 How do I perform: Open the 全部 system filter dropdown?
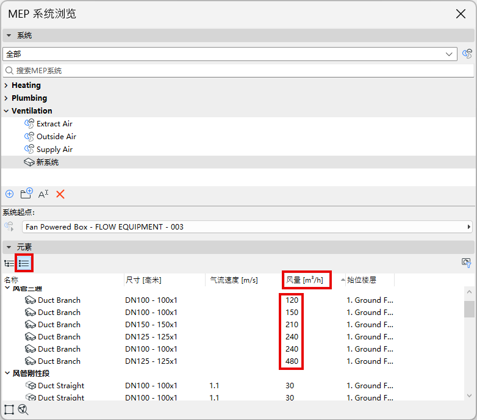(x=230, y=54)
